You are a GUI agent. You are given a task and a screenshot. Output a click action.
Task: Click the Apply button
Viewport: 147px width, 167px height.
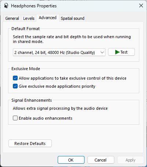point(130,160)
